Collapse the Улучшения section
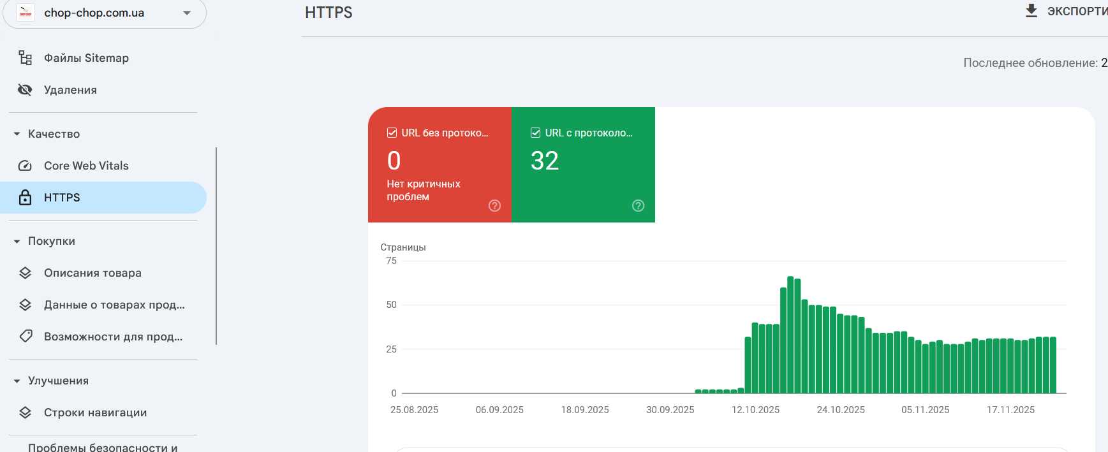The height and width of the screenshot is (452, 1108). 17,381
